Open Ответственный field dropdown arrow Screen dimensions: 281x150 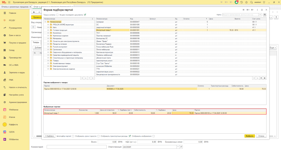[x=178, y=147]
